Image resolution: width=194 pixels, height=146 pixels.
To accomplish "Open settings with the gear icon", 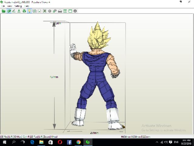I will click(x=50, y=11).
